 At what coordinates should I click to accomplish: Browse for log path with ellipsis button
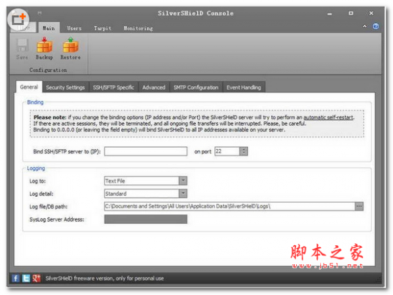(359, 206)
